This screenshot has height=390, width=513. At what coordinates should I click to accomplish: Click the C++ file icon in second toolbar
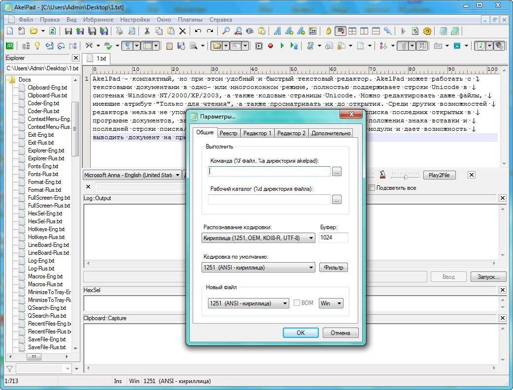click(x=49, y=46)
